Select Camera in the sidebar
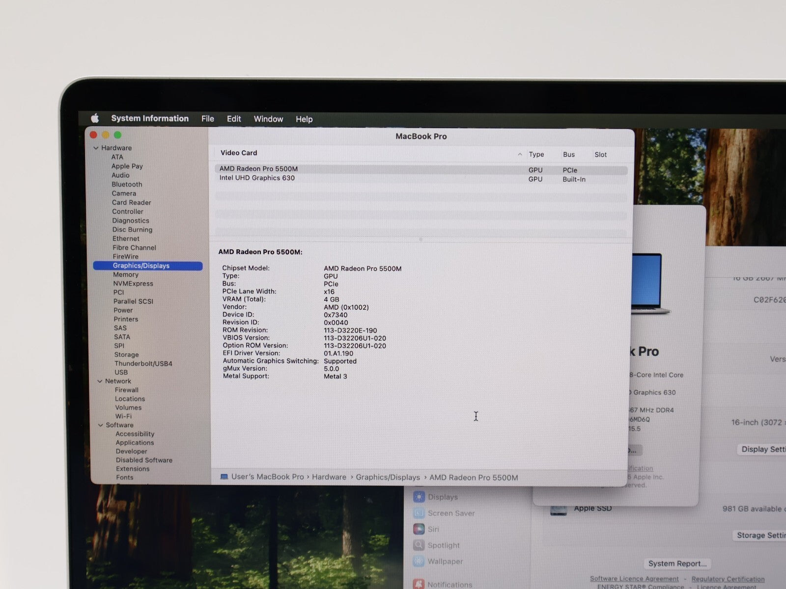This screenshot has width=786, height=589. point(124,193)
